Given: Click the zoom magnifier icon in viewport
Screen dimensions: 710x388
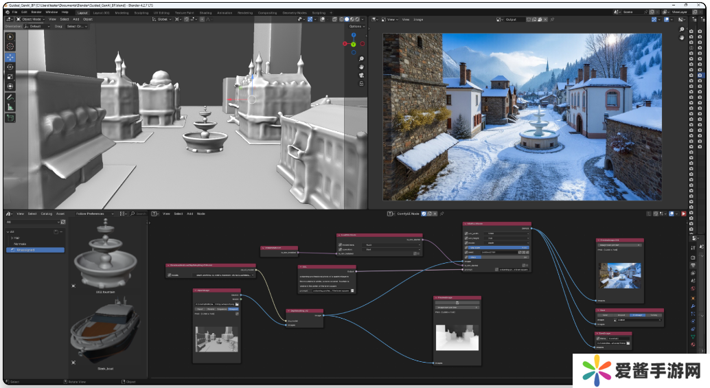Looking at the screenshot, I should tap(361, 59).
